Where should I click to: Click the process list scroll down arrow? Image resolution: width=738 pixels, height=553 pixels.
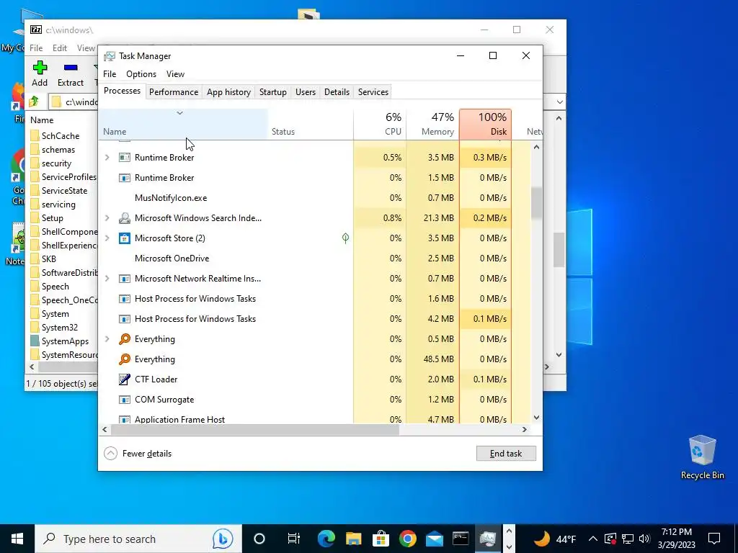(536, 418)
